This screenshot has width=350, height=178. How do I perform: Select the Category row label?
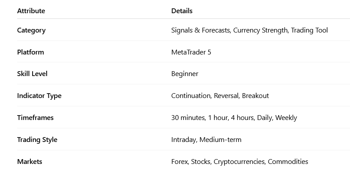31,30
